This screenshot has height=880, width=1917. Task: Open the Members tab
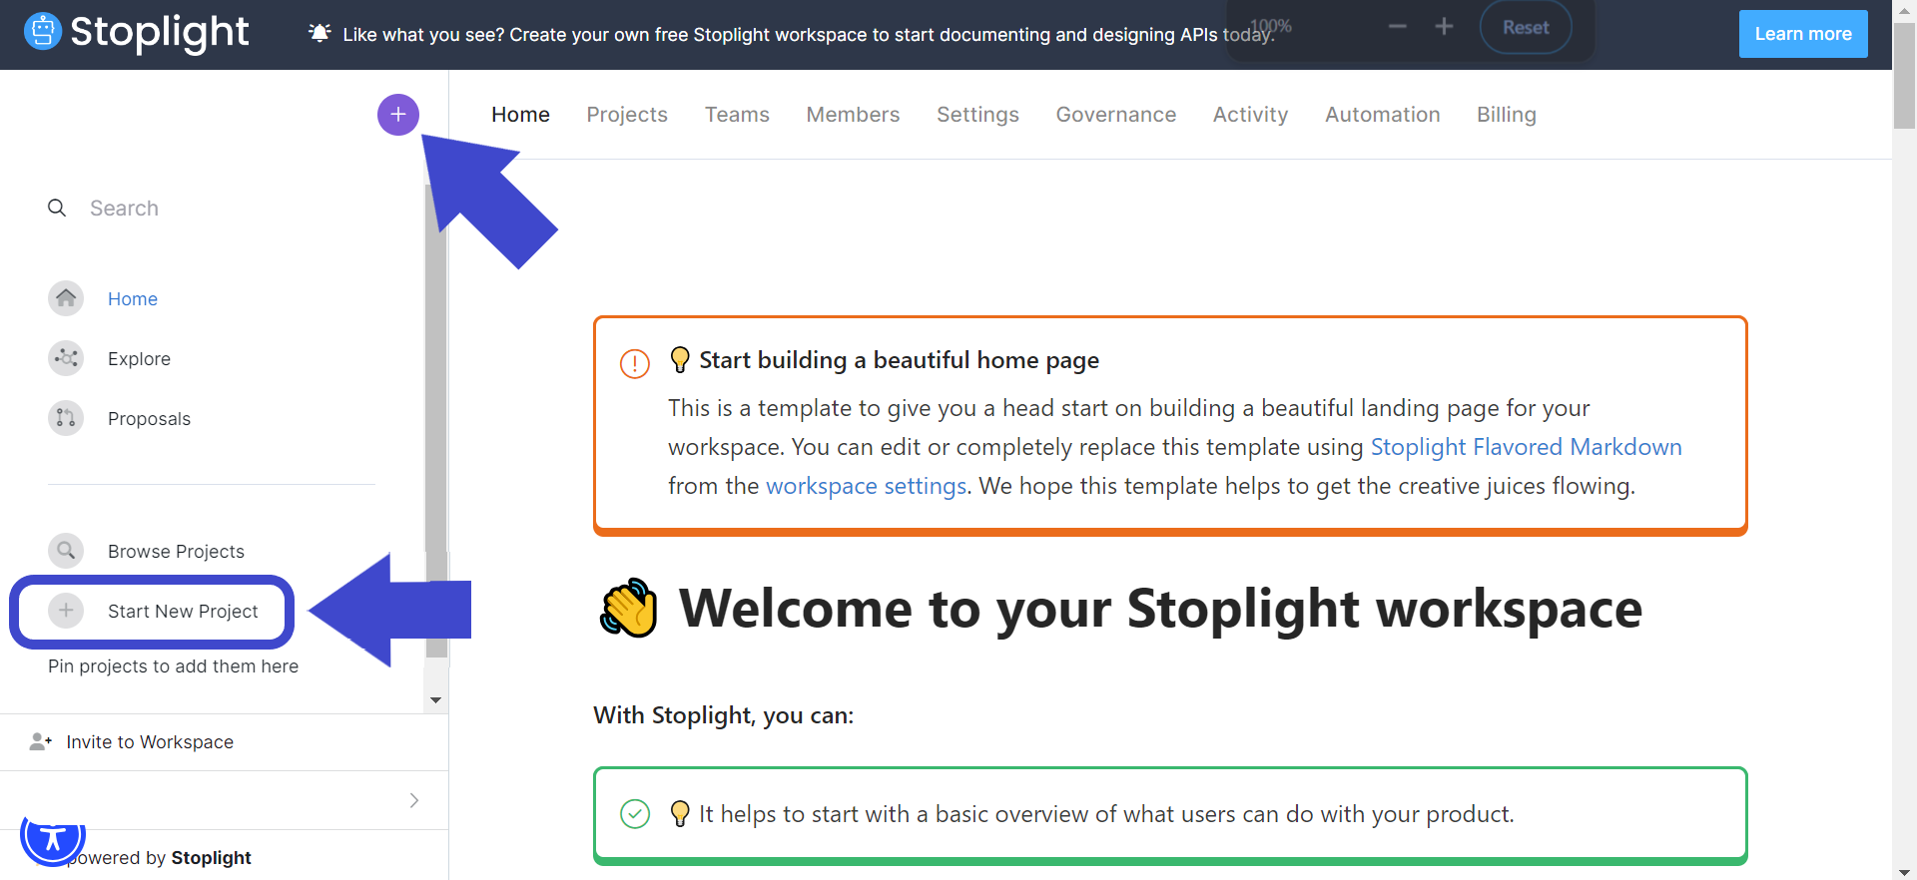click(853, 115)
